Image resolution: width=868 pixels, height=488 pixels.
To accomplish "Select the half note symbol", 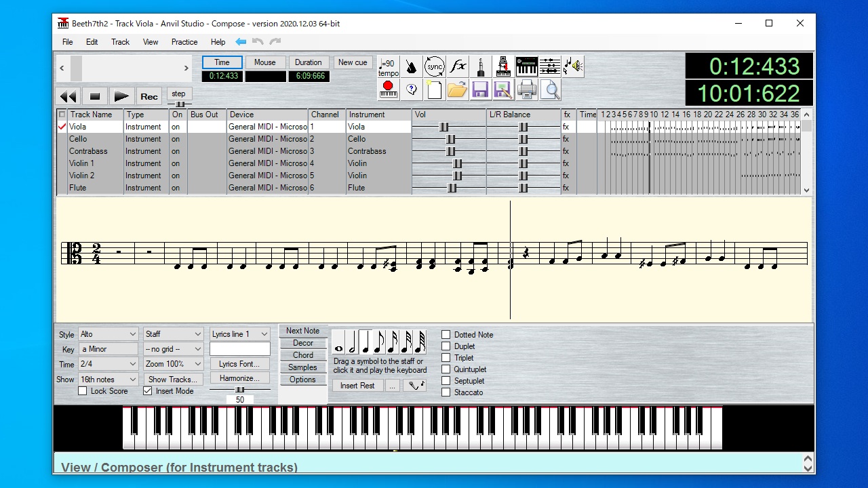I will pyautogui.click(x=352, y=342).
